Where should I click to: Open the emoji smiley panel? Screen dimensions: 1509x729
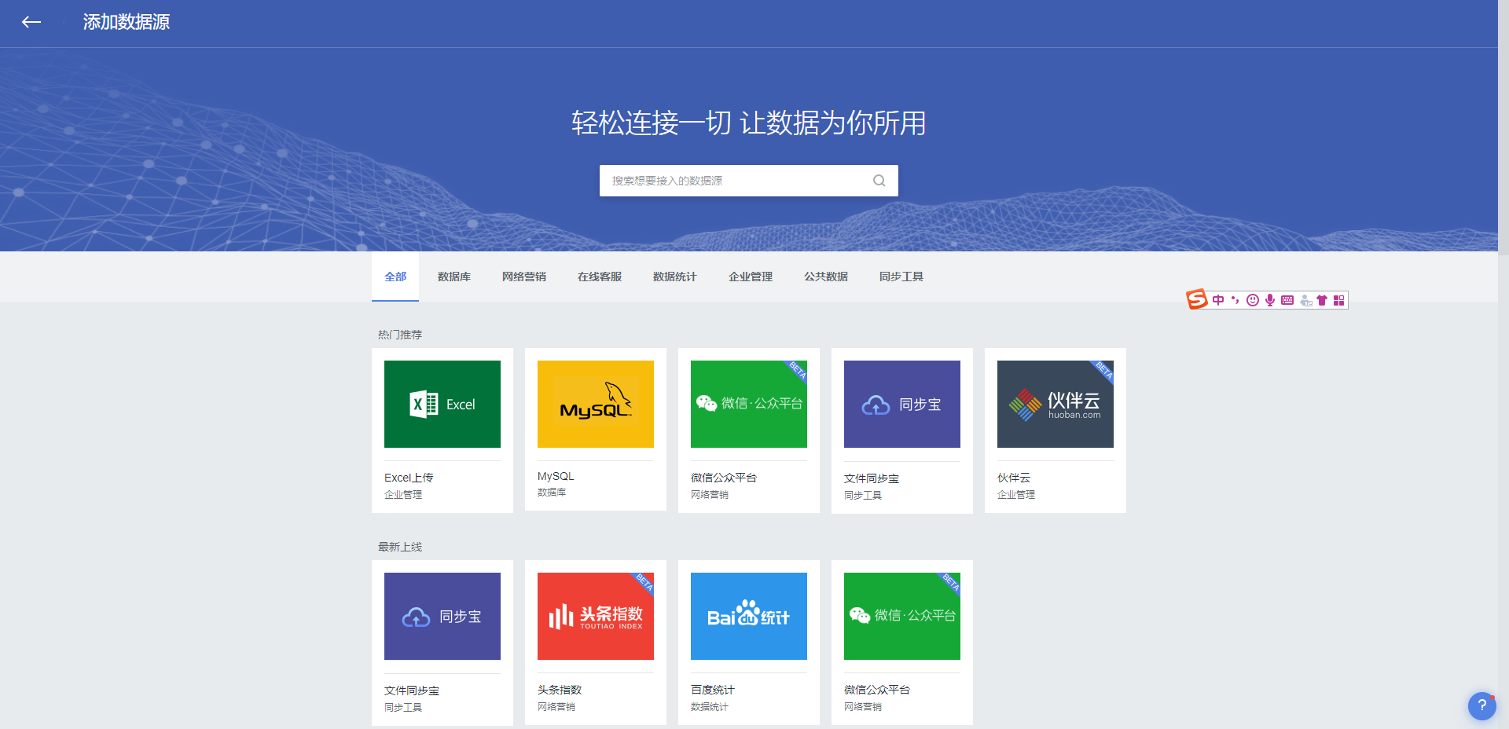pos(1253,300)
